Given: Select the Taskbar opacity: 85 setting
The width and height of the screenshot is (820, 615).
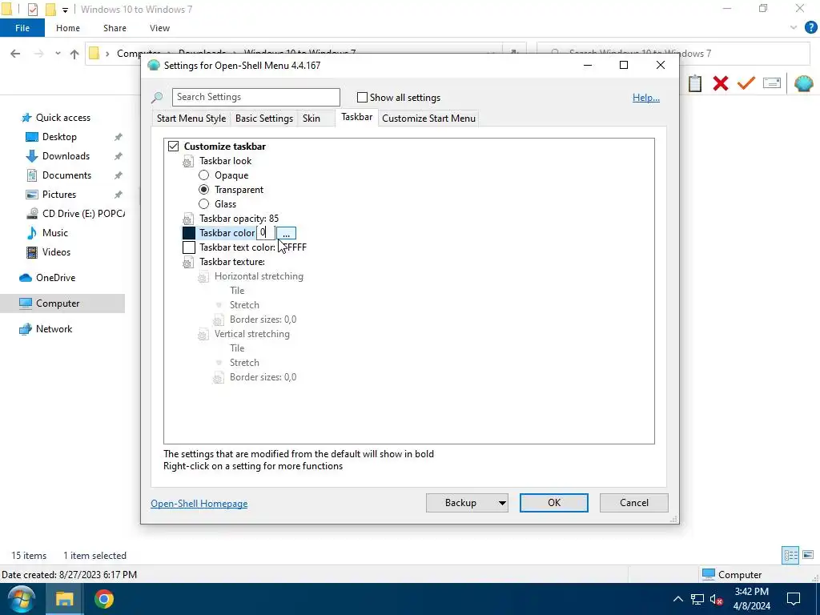Looking at the screenshot, I should coord(239,219).
